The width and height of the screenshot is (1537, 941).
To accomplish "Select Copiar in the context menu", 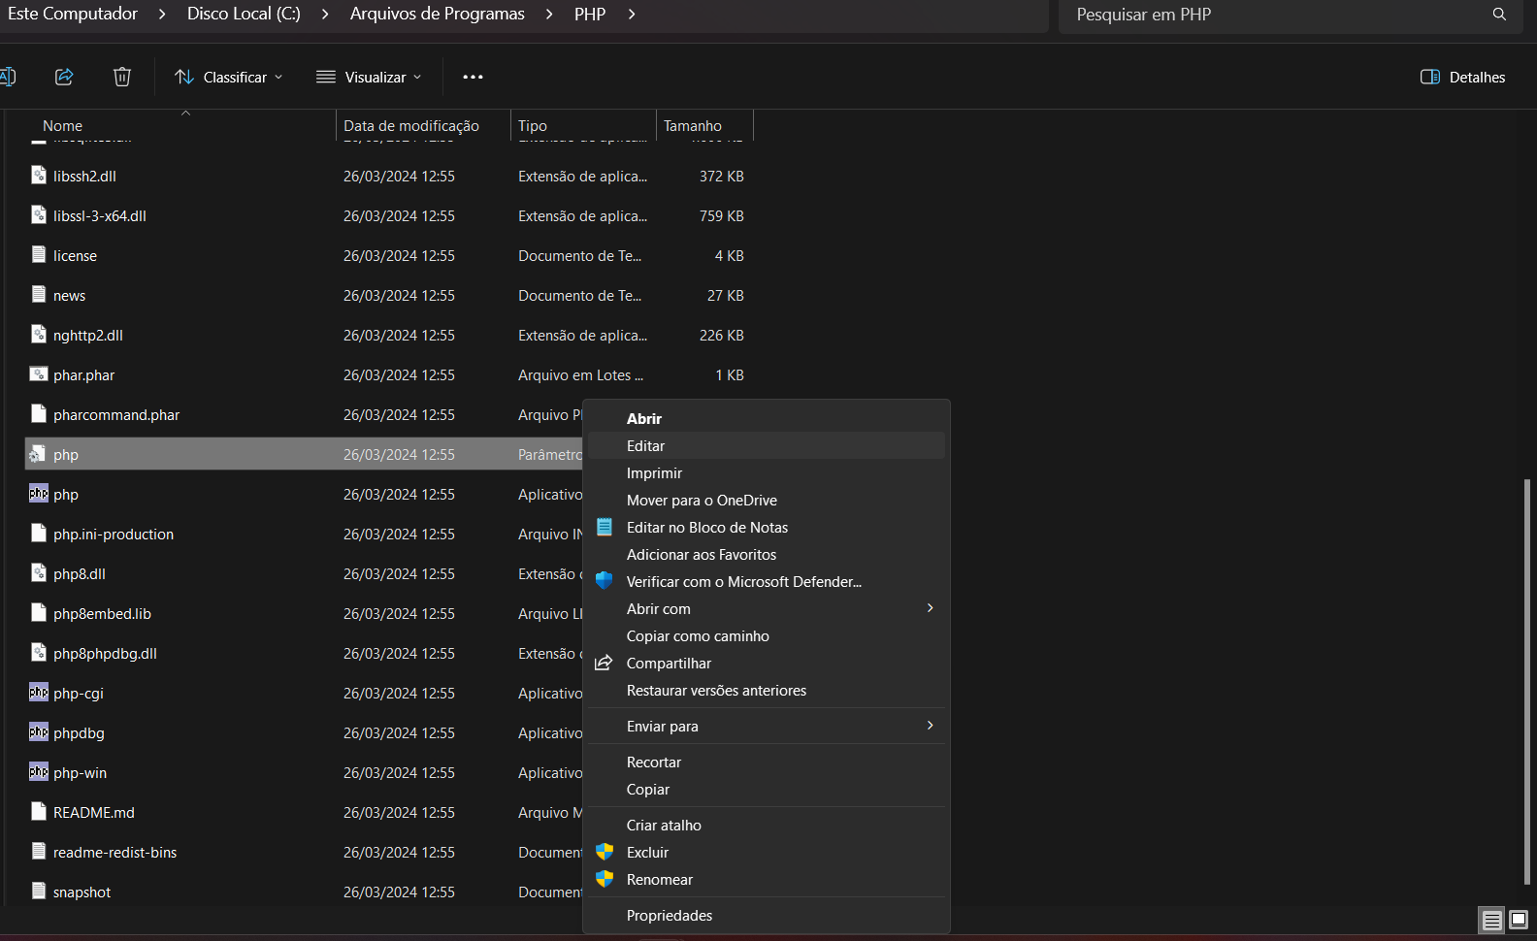I will tap(767, 789).
